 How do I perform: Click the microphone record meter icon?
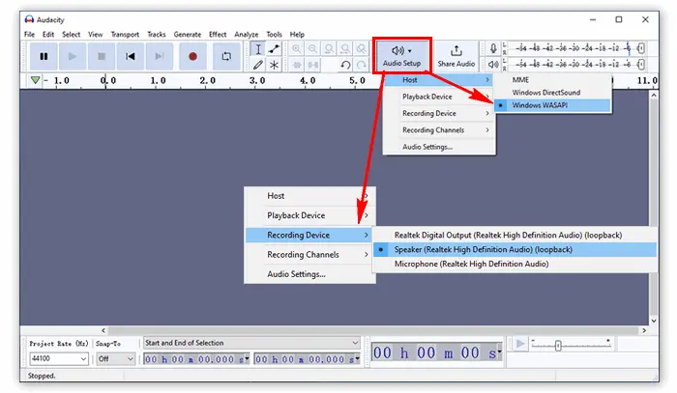(493, 48)
